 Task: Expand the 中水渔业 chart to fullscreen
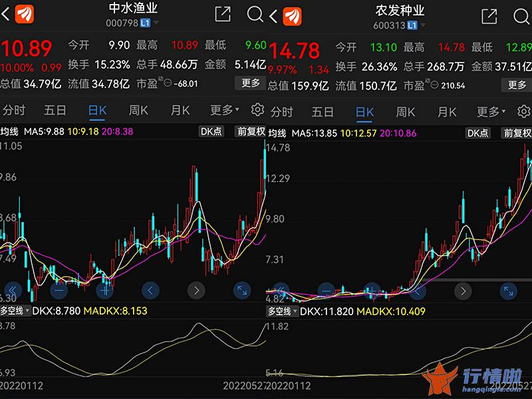[242, 291]
